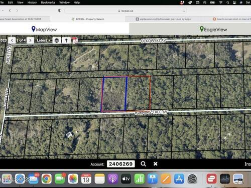The width and height of the screenshot is (251, 188).
Task: Click the orange outlined parcel on map
Action: (139, 93)
